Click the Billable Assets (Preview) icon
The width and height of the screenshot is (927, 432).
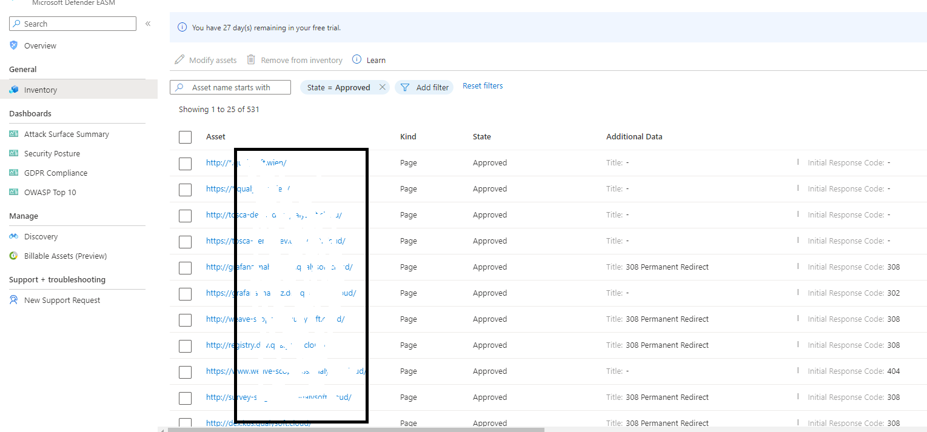click(x=14, y=256)
